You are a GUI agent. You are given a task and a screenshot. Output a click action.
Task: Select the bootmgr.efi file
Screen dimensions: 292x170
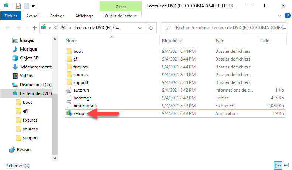(85, 106)
